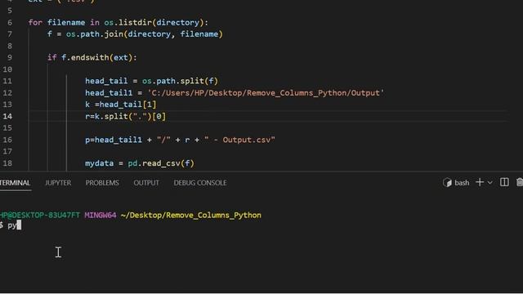Click the ' - Output.csv' string on line 16

click(x=239, y=140)
